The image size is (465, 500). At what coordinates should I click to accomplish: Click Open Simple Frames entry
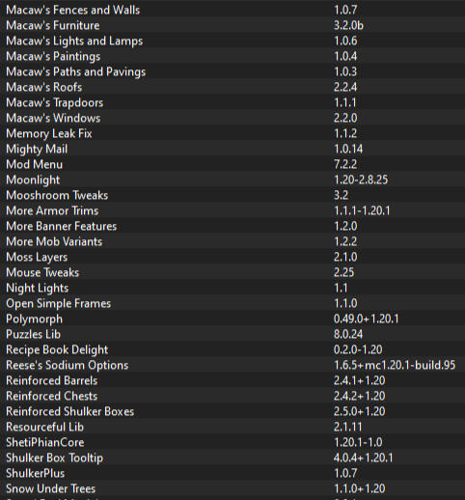point(232,303)
